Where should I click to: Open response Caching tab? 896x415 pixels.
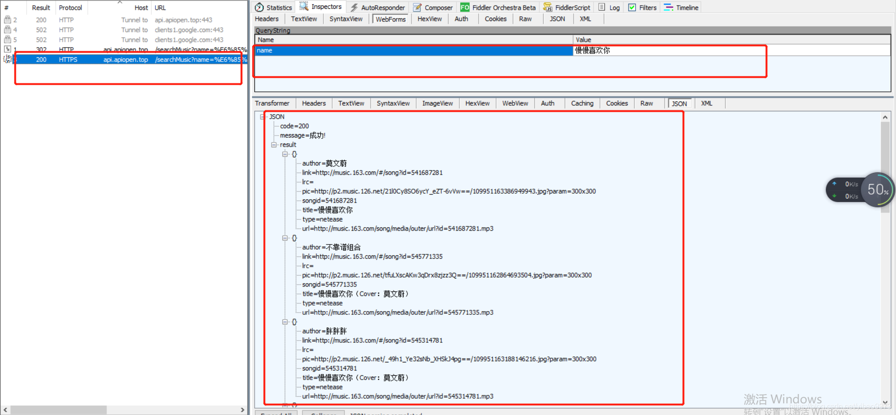click(582, 103)
